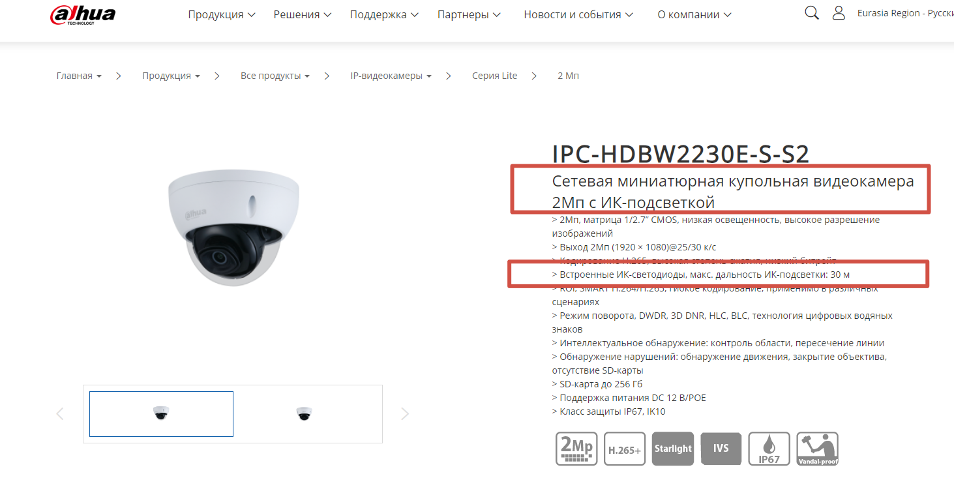
Task: Click the 2Mp resolution feature badge
Action: [576, 449]
